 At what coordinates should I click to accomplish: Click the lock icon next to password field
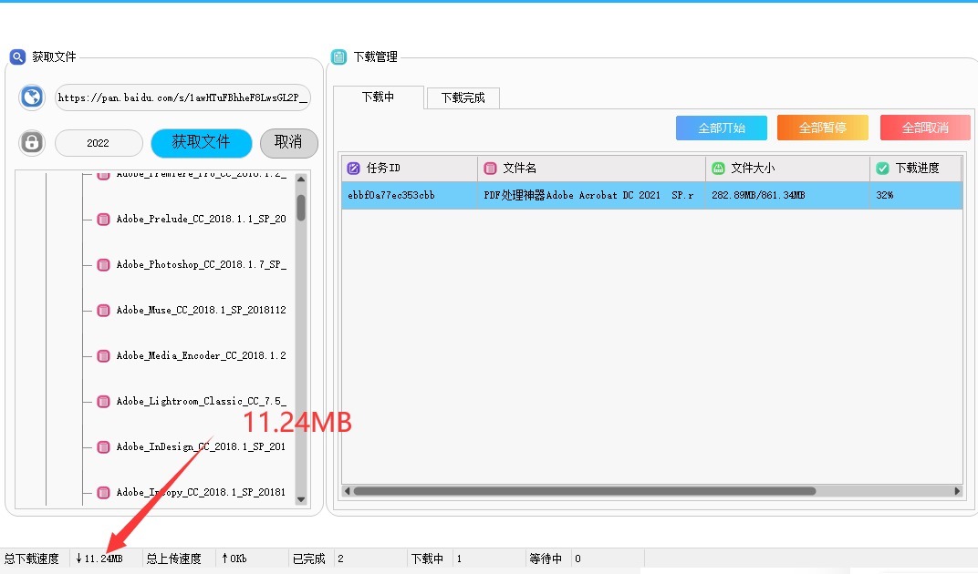click(32, 143)
